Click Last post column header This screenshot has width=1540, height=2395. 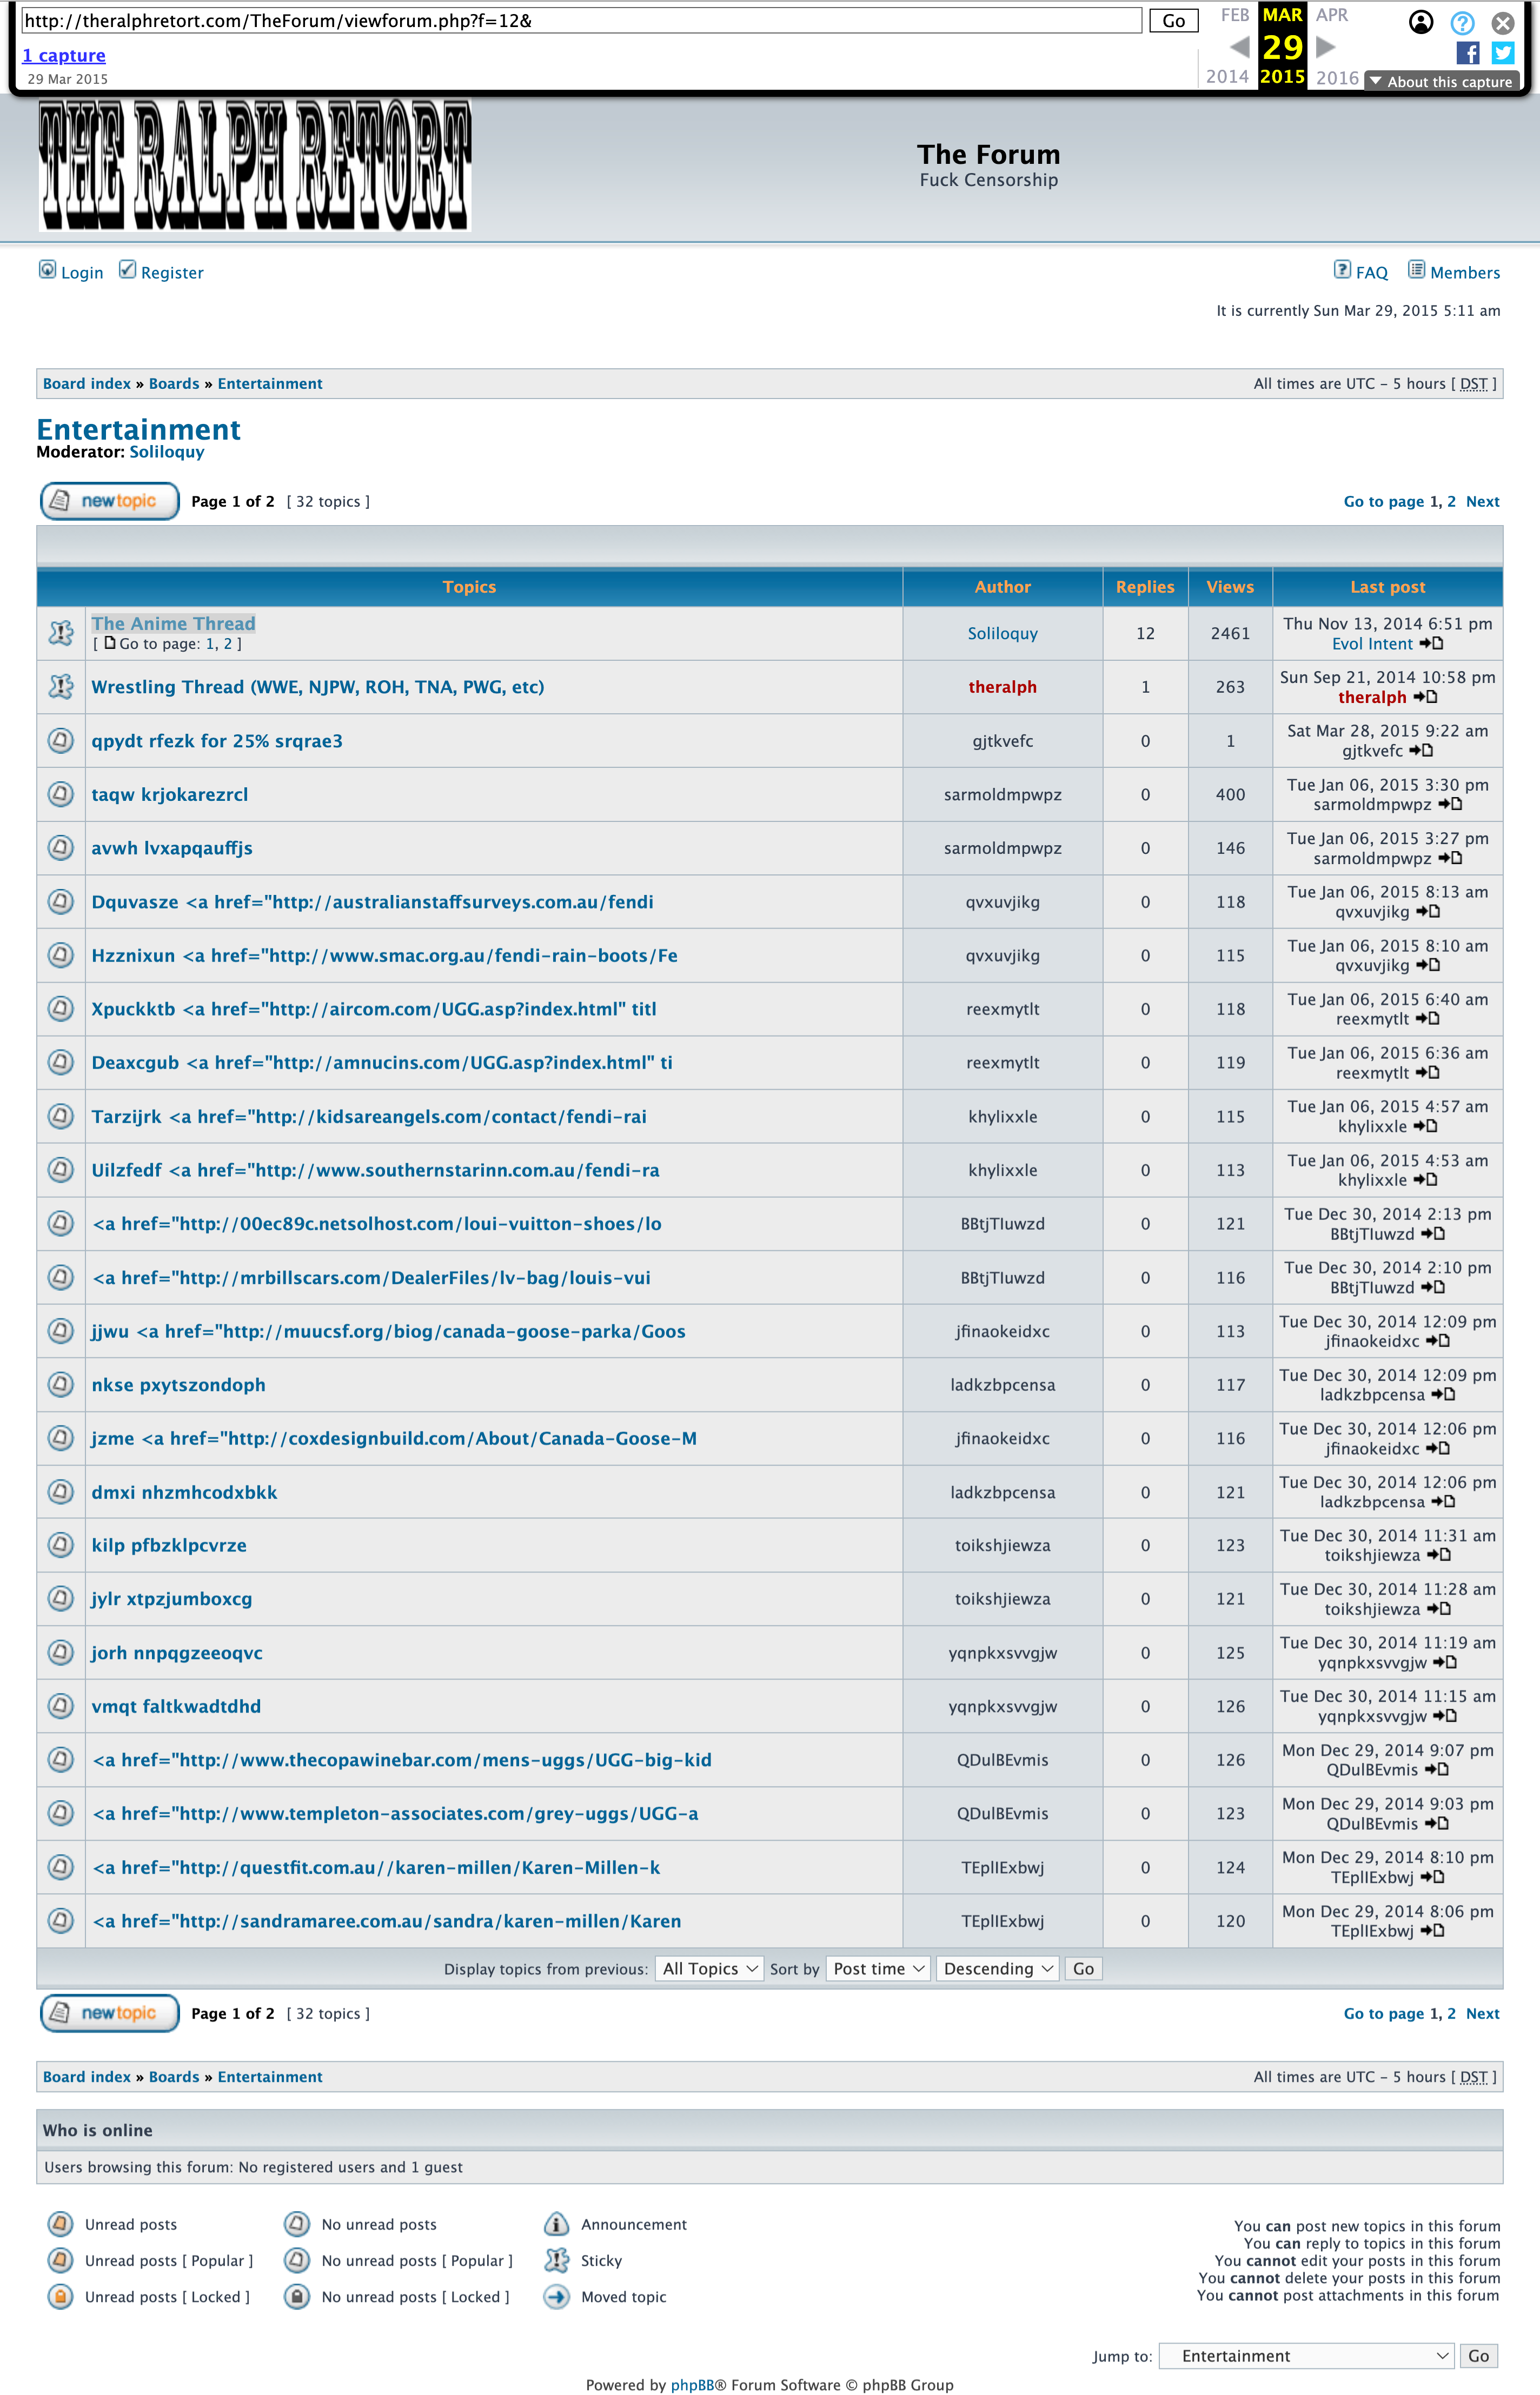point(1387,587)
